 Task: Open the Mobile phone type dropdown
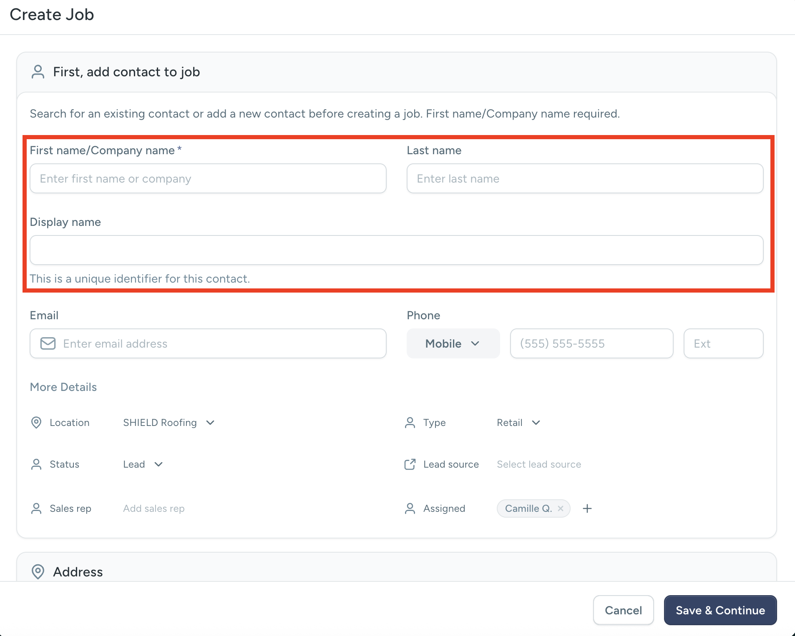[x=453, y=343]
